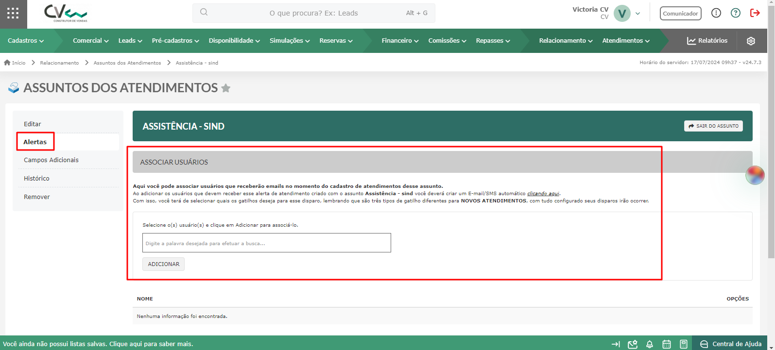Click the NOME column header

point(145,299)
